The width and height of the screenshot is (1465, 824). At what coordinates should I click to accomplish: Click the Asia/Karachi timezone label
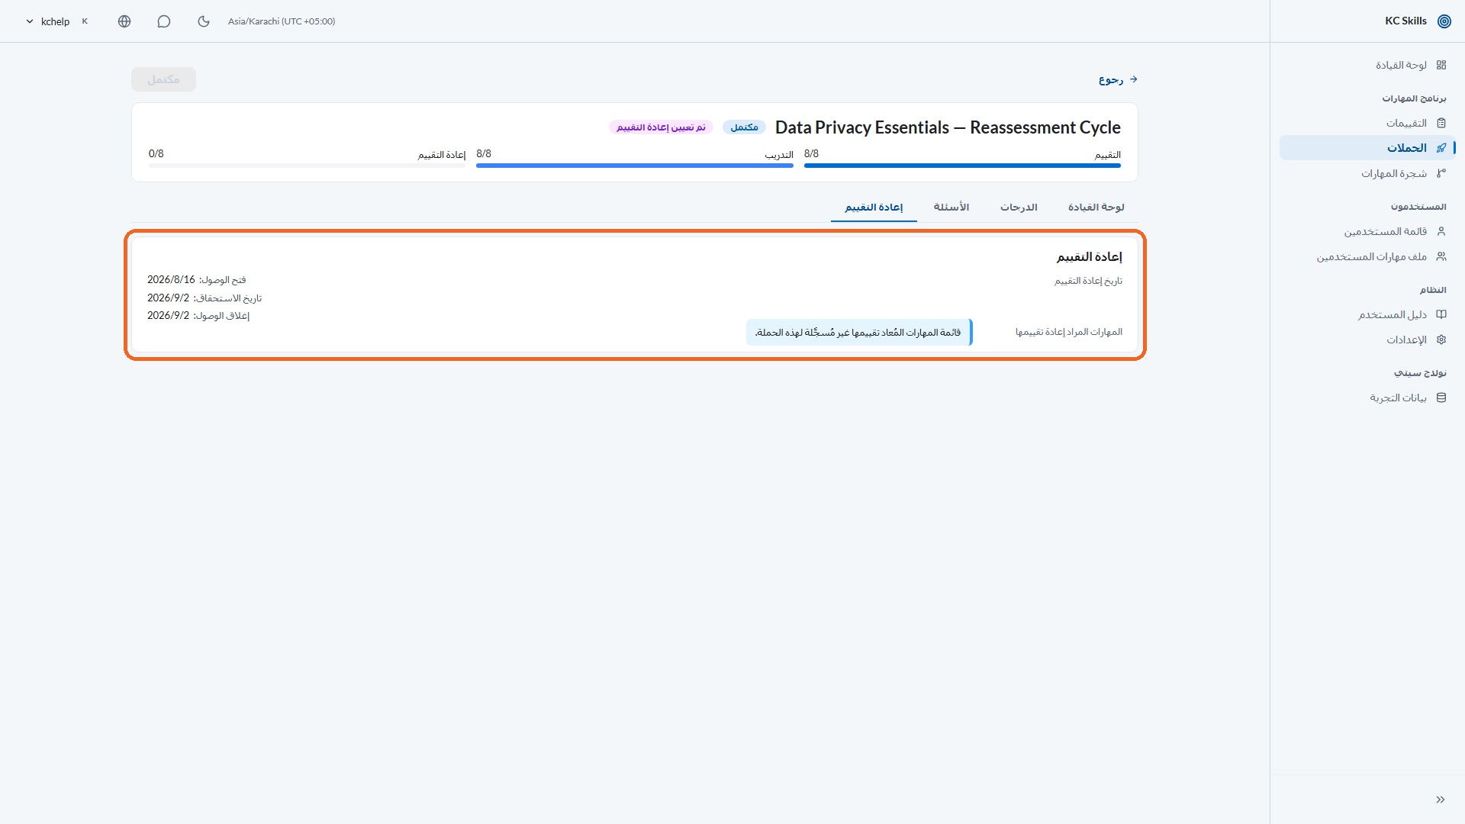282,21
